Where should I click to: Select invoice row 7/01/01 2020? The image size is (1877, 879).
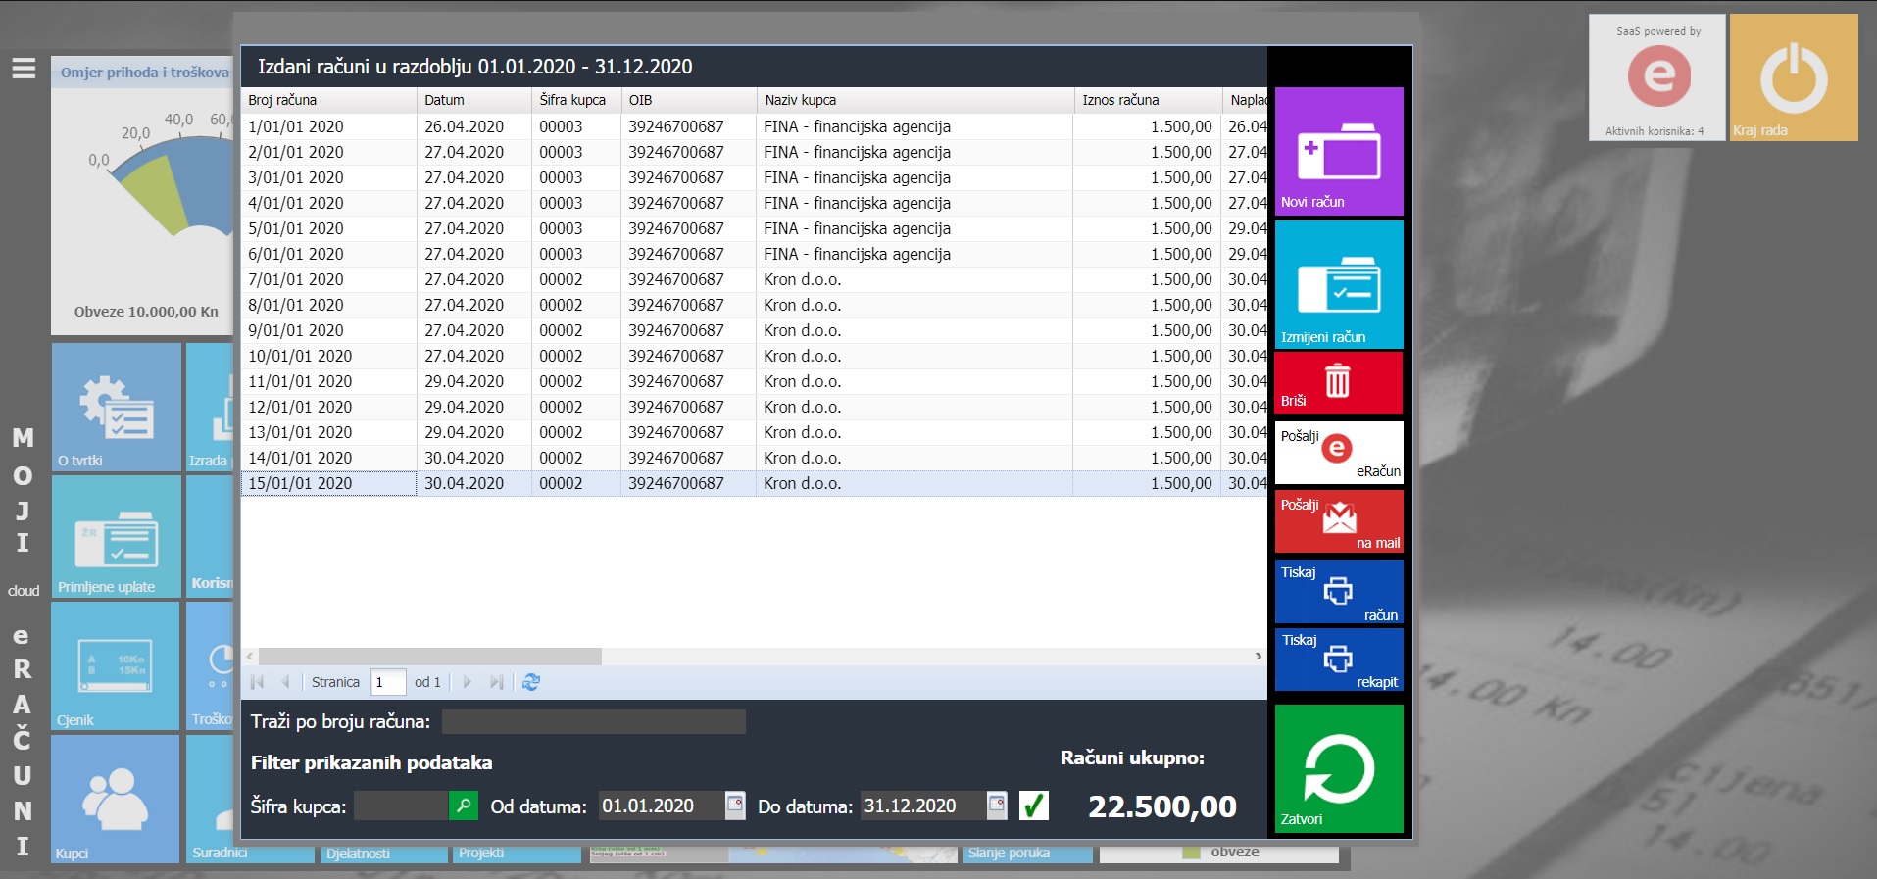(x=754, y=279)
